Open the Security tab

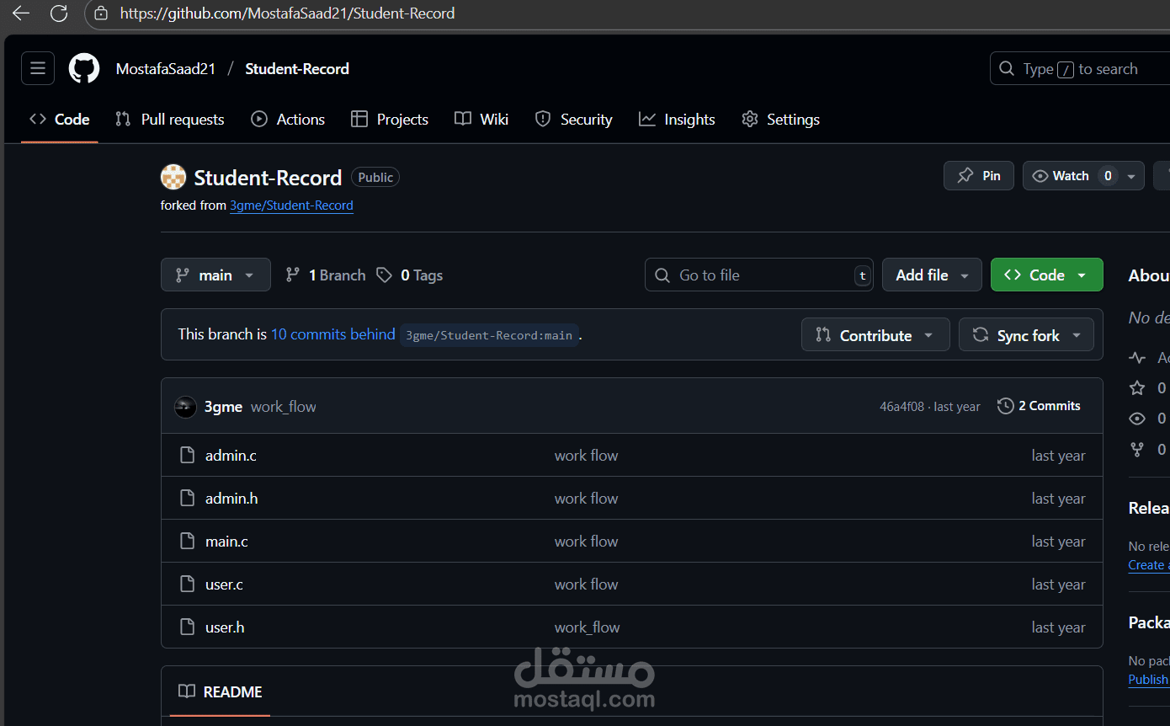(x=574, y=120)
